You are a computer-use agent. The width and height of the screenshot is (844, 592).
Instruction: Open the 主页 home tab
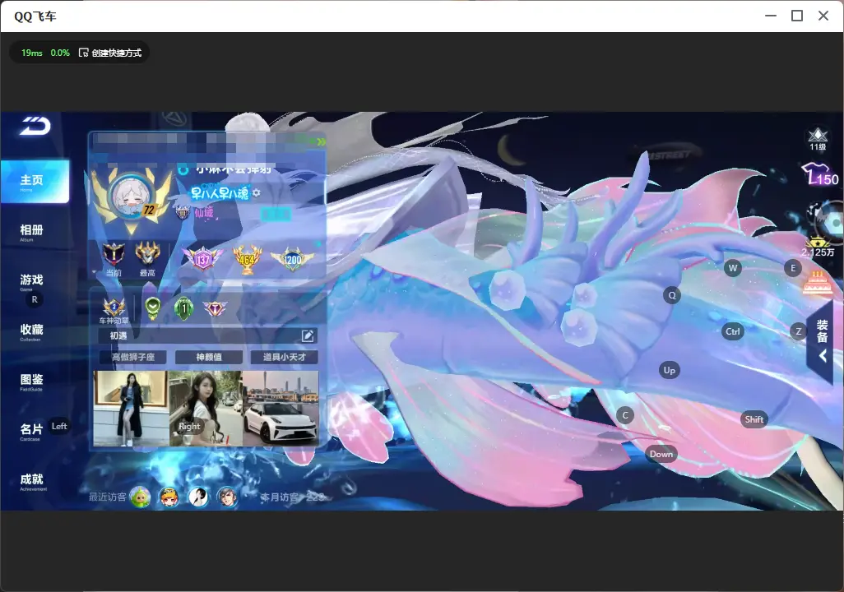pyautogui.click(x=35, y=182)
